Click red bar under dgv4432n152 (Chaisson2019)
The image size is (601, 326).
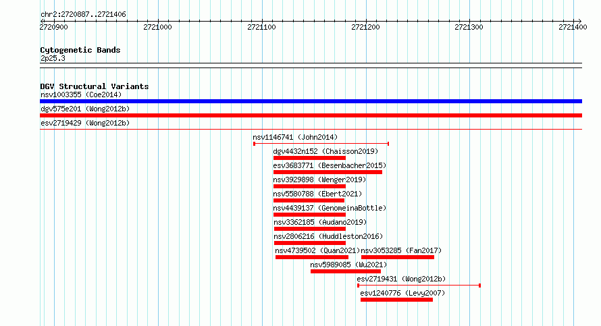(x=309, y=158)
